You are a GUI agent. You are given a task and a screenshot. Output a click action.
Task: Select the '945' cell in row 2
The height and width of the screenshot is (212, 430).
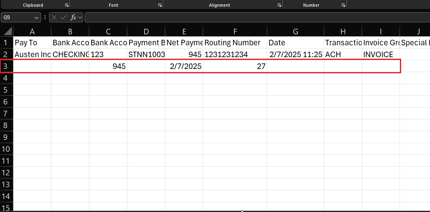(184, 54)
